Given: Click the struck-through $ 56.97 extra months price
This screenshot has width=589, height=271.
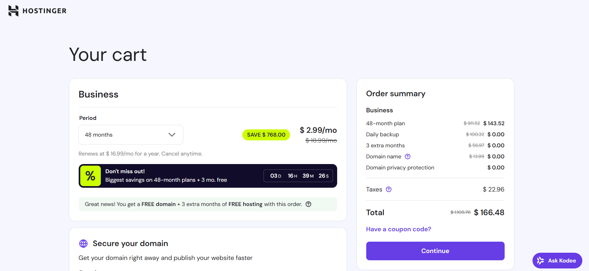Looking at the screenshot, I should pos(476,145).
